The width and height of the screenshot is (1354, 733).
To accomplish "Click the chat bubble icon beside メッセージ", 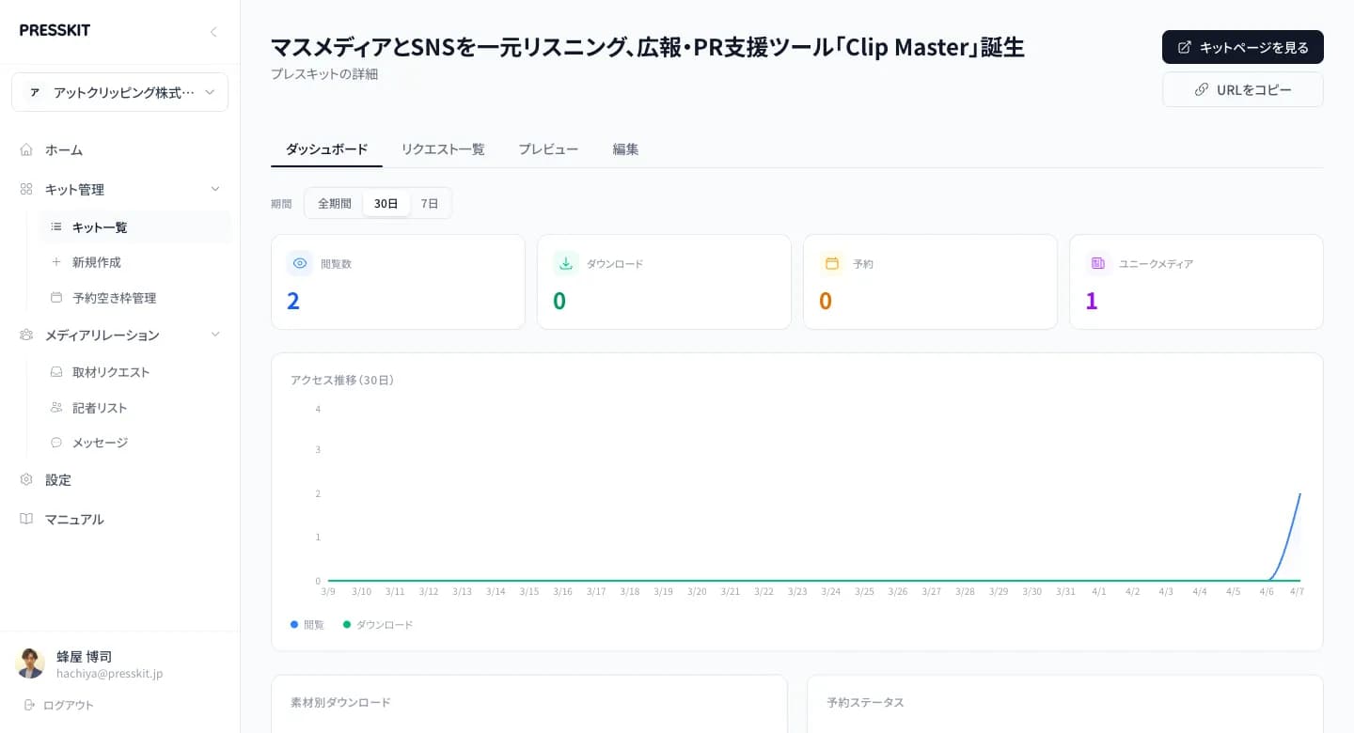I will tap(56, 443).
